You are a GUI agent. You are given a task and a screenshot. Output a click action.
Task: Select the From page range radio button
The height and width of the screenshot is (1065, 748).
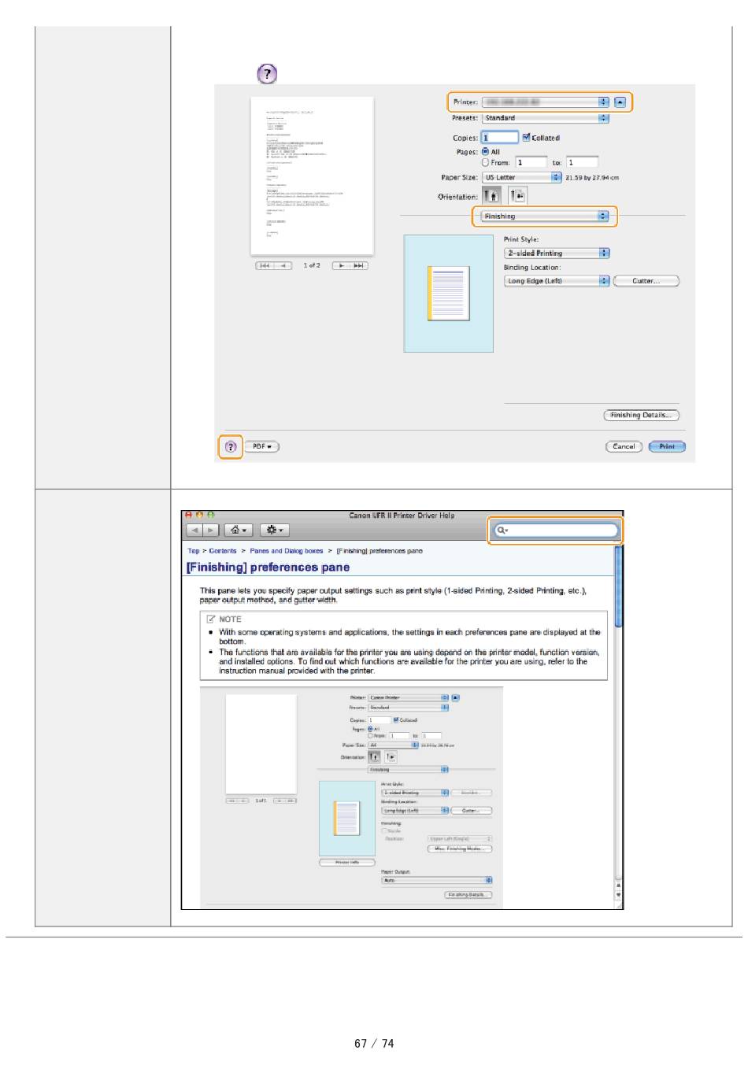[485, 162]
